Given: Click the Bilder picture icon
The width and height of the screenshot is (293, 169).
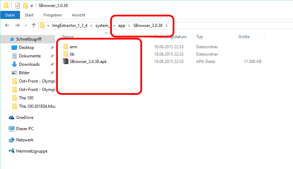Looking at the screenshot, I should [14, 73].
